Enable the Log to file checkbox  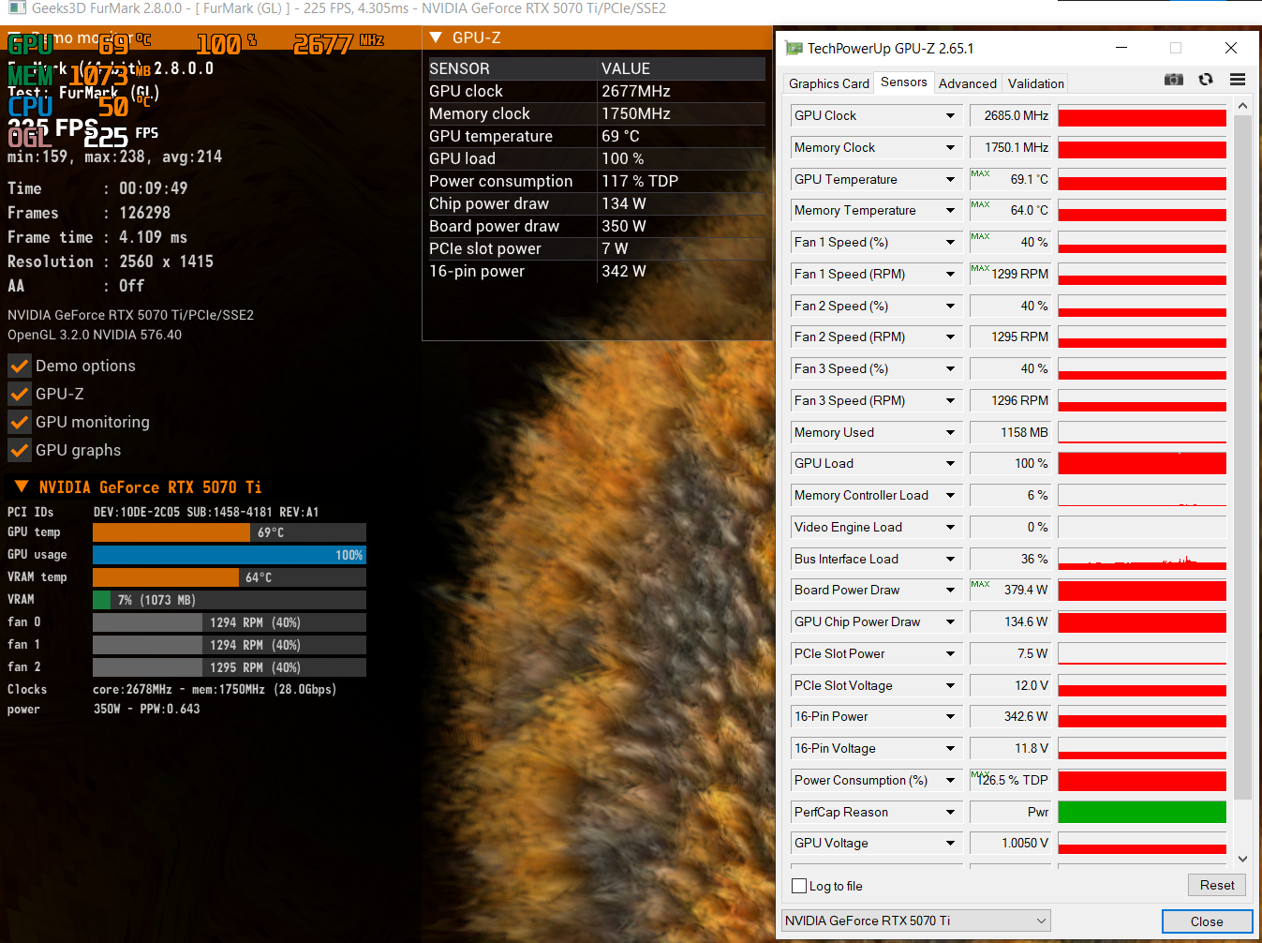pyautogui.click(x=799, y=886)
